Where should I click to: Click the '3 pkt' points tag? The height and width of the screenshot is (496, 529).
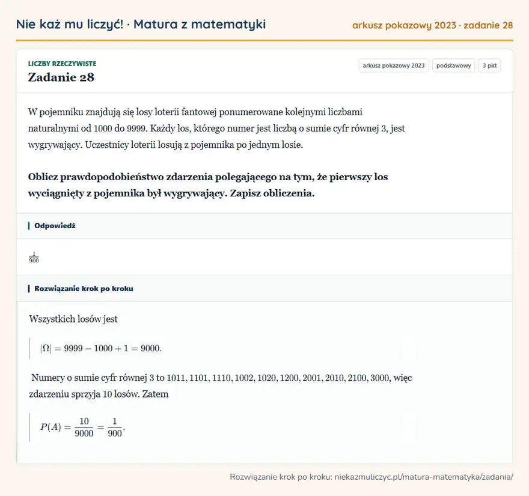[x=489, y=65]
